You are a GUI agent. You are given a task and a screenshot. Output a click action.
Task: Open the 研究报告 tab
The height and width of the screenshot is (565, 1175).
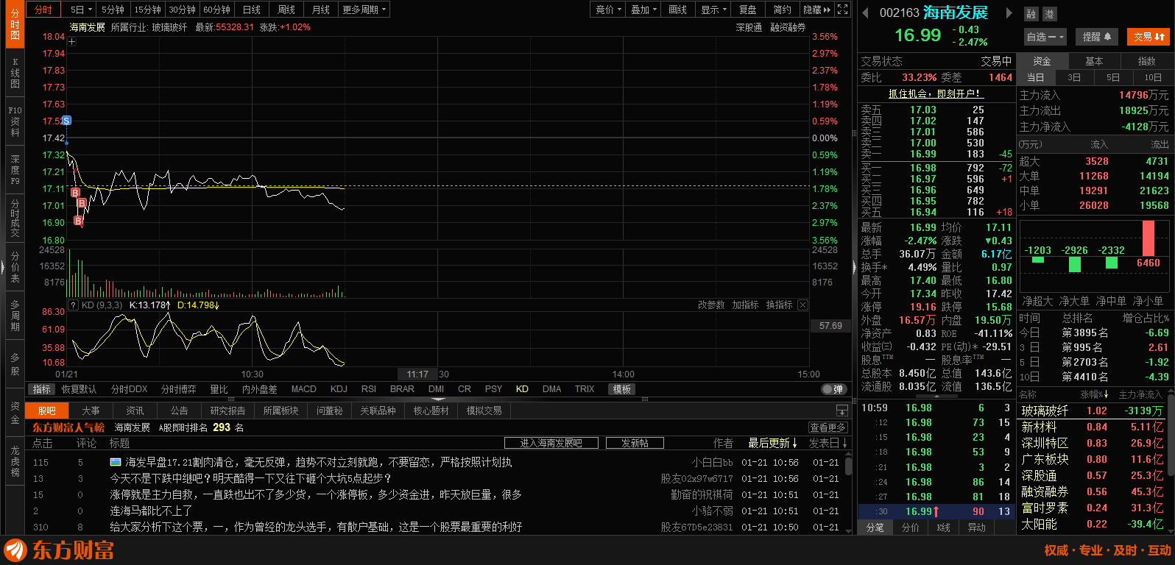tap(227, 411)
